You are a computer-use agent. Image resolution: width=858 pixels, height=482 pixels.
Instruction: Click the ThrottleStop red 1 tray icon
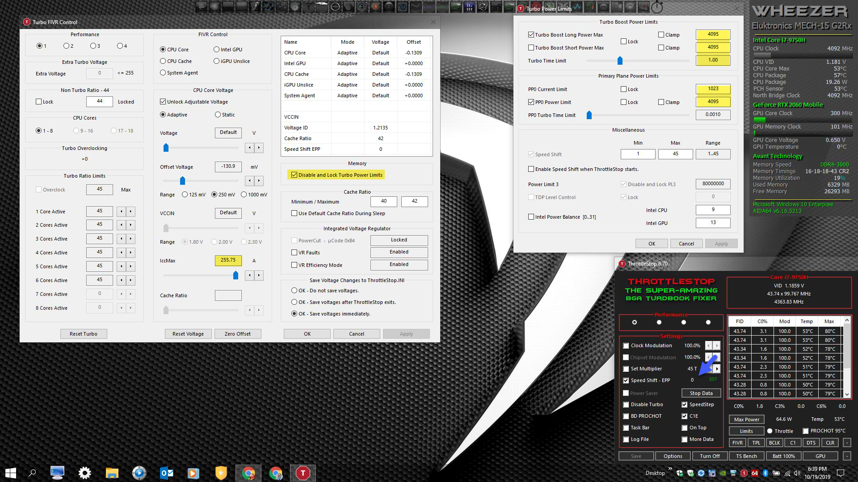click(744, 473)
